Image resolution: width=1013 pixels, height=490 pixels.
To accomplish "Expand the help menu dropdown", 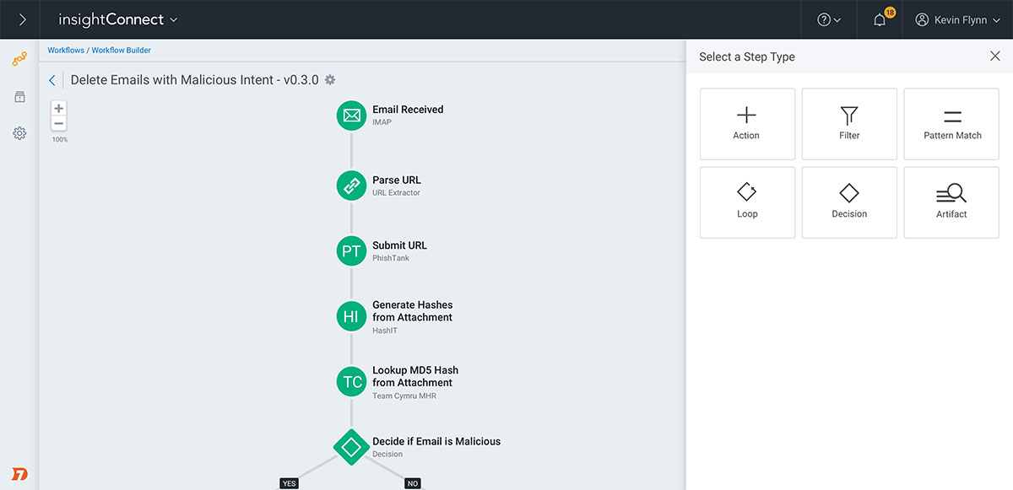I will (x=829, y=20).
